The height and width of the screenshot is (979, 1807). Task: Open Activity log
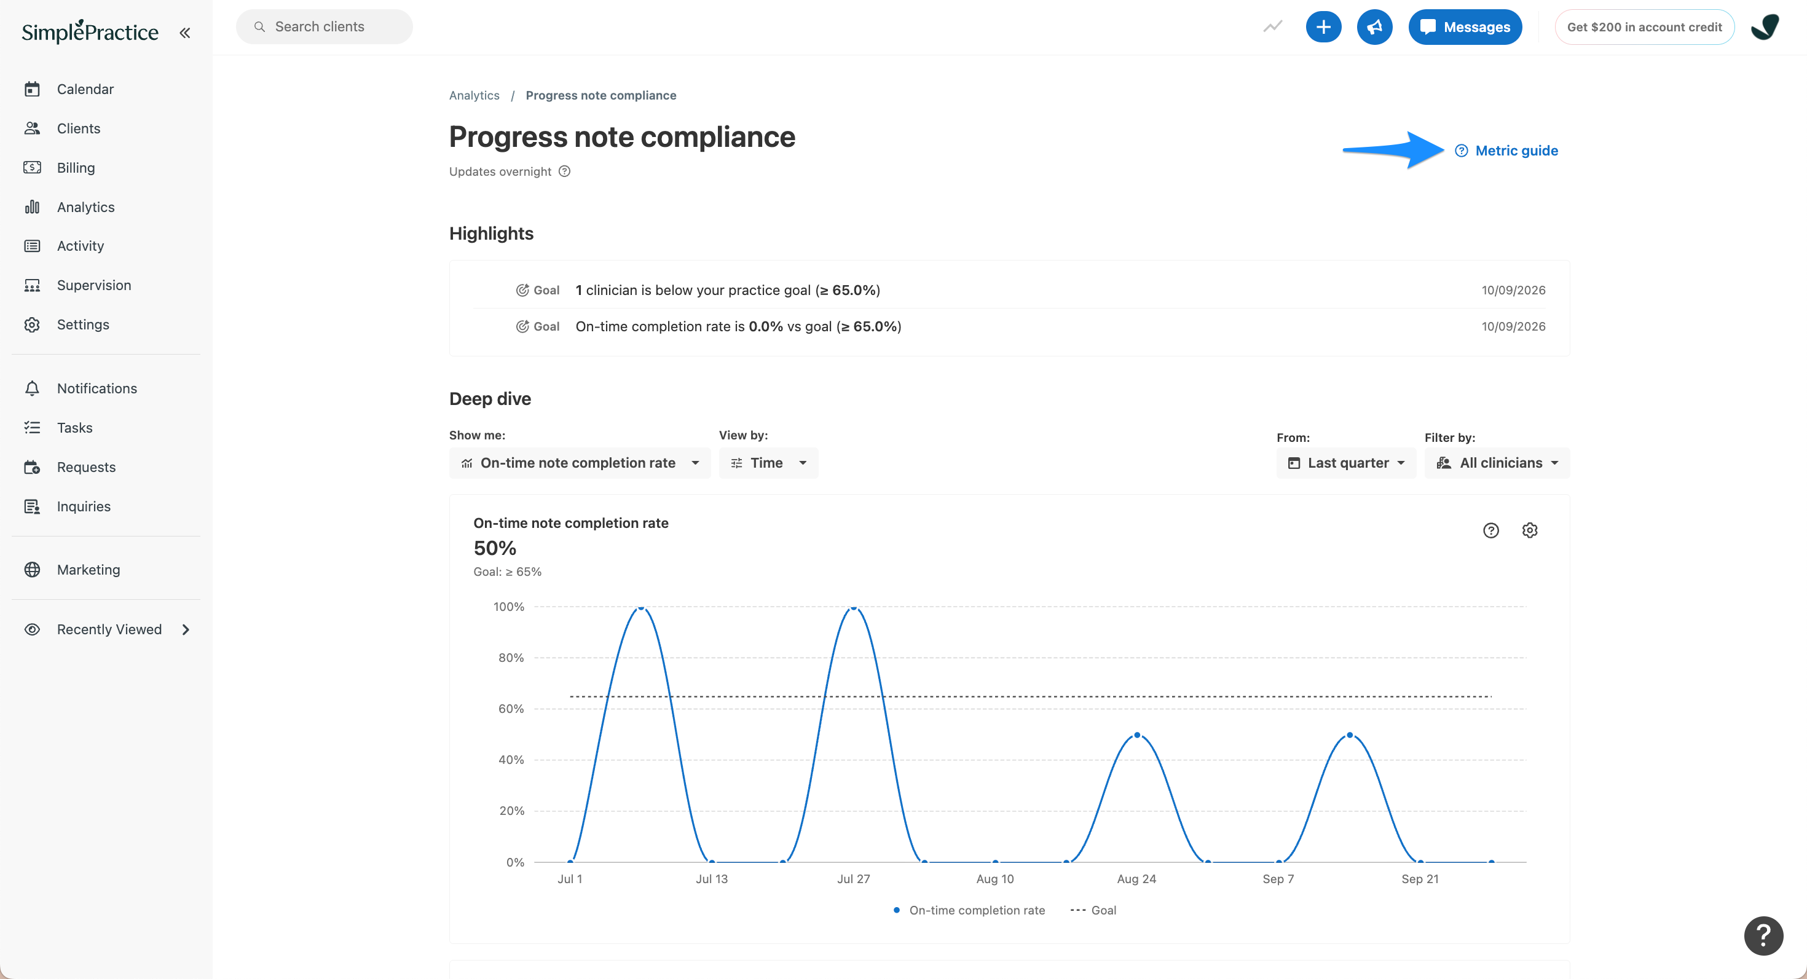[x=80, y=245]
